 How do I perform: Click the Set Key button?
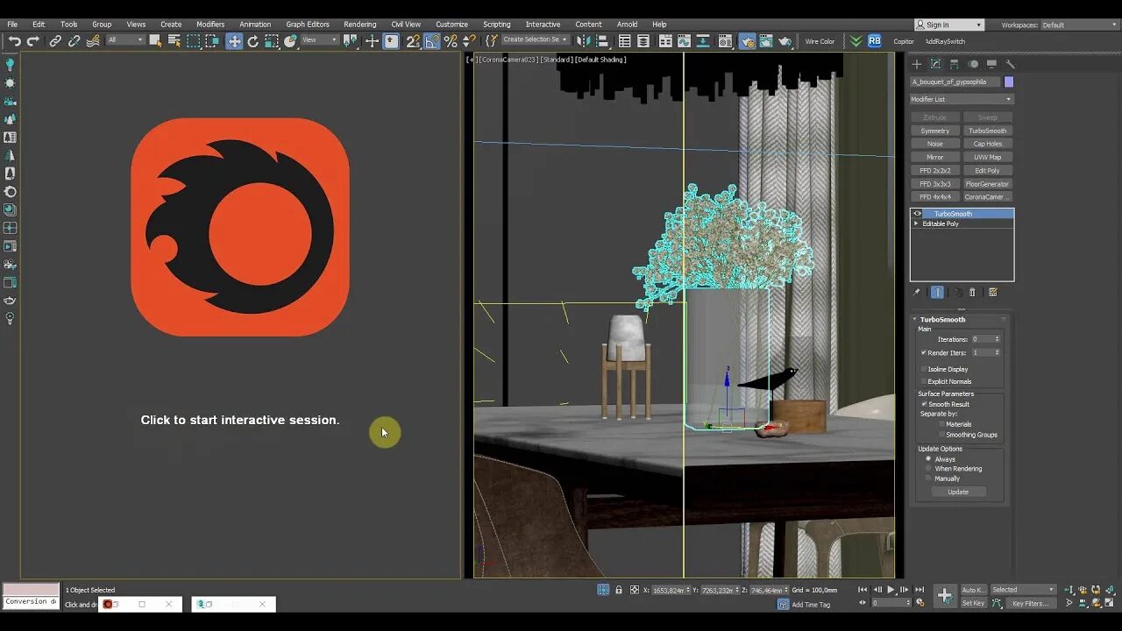pos(973,603)
